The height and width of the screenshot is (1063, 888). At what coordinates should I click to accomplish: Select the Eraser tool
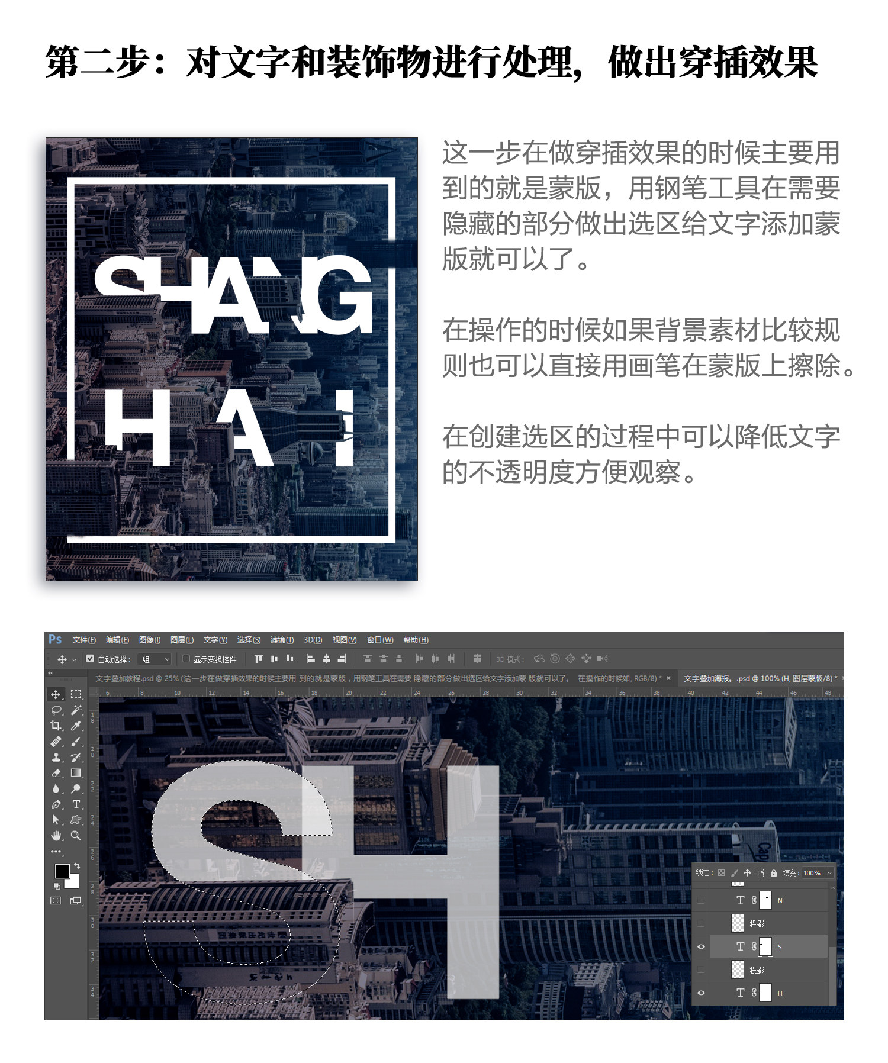click(56, 773)
